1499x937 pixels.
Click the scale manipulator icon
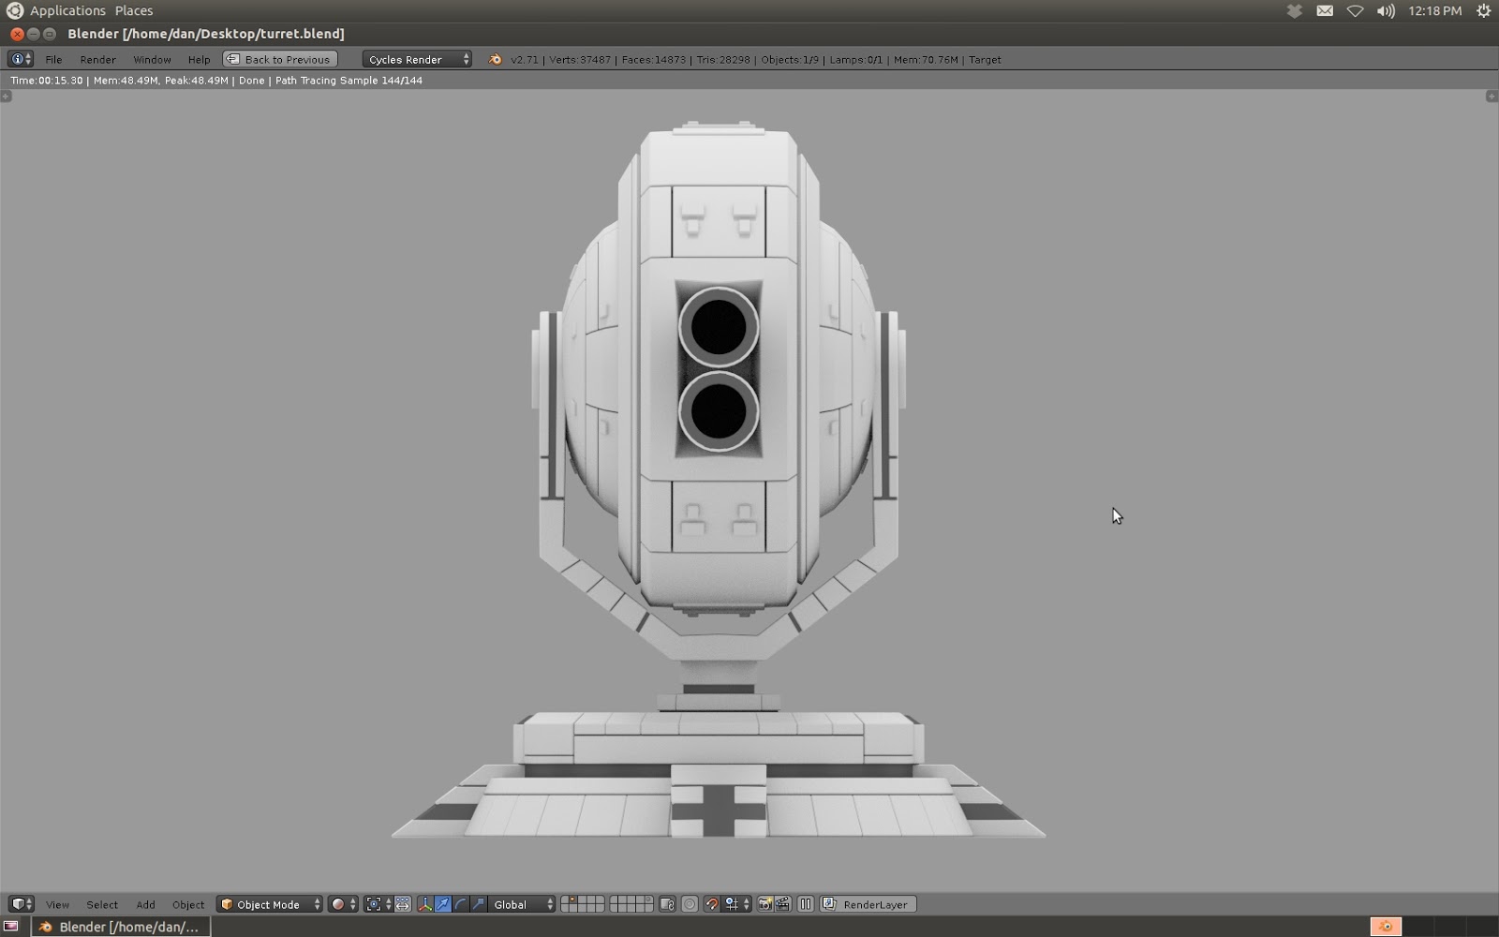[480, 904]
